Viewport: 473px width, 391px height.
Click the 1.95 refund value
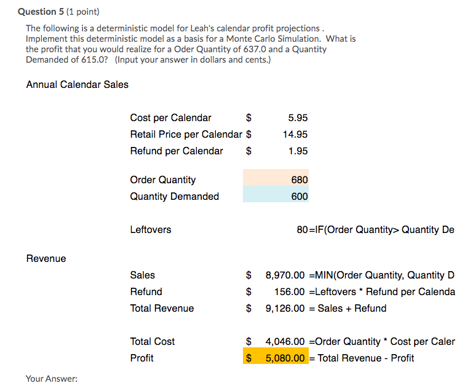[x=298, y=151]
